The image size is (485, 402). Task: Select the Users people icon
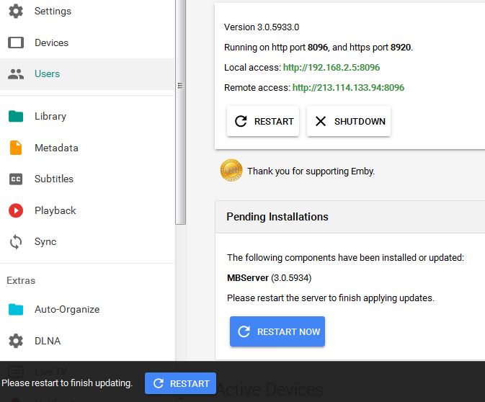point(16,73)
